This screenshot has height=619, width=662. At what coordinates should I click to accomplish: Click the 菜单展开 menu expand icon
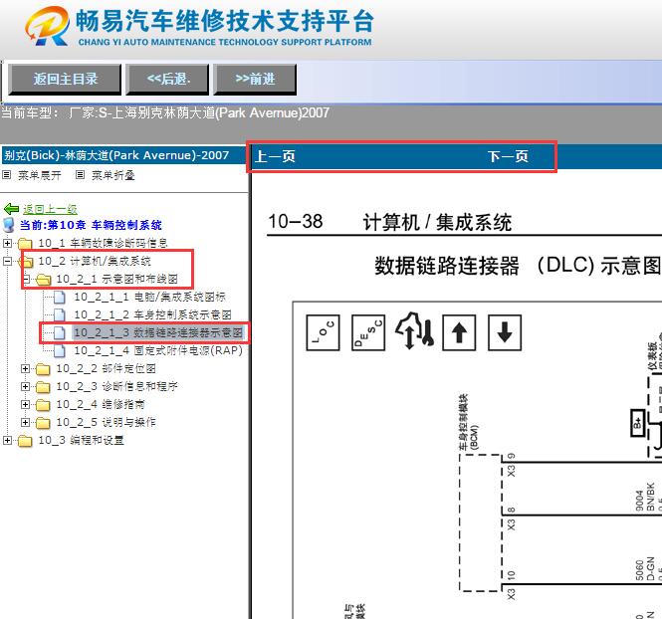(6, 175)
